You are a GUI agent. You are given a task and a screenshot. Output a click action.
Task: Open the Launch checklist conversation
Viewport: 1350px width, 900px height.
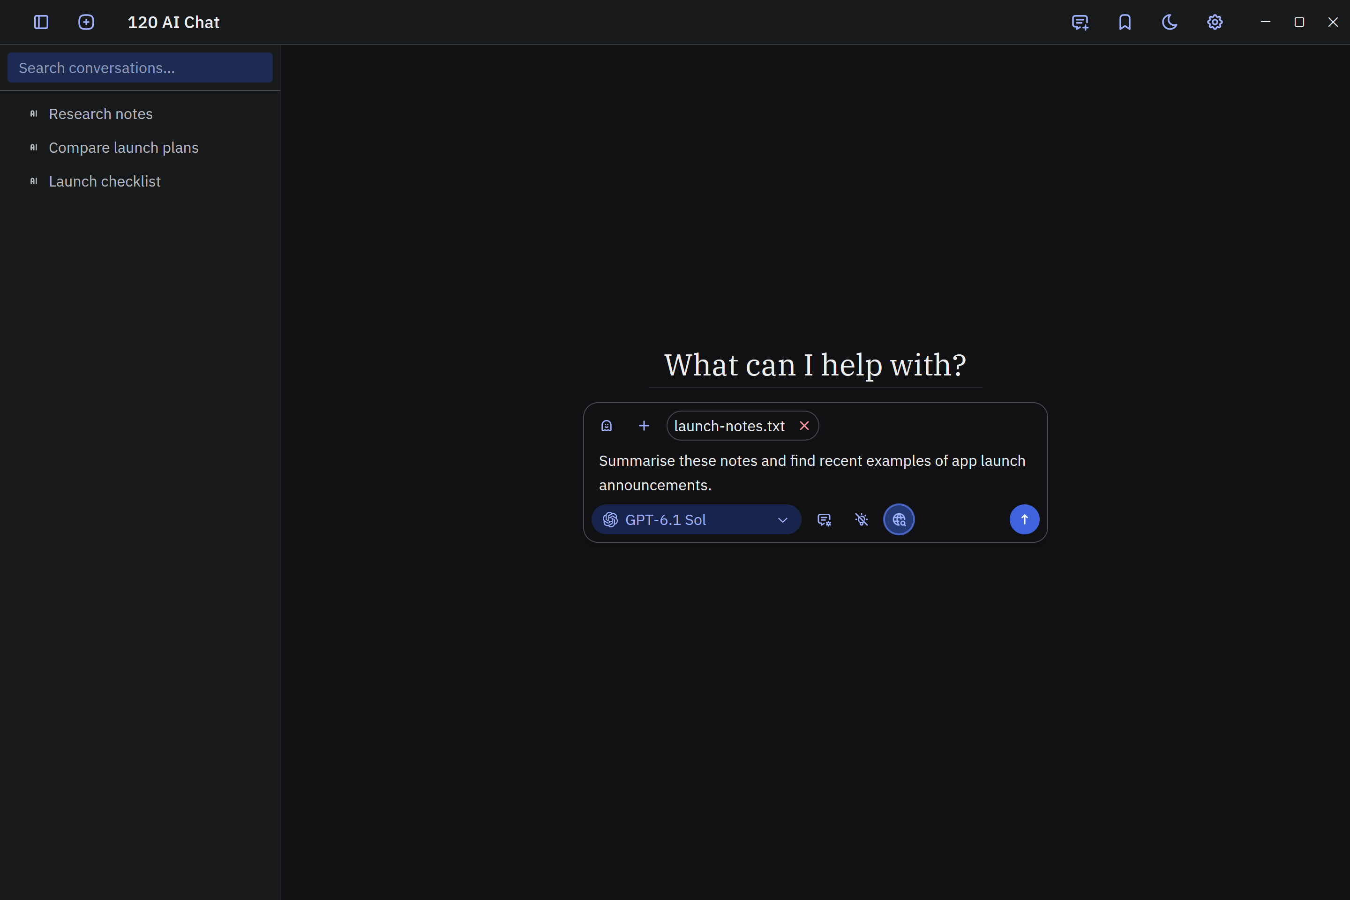point(140,181)
